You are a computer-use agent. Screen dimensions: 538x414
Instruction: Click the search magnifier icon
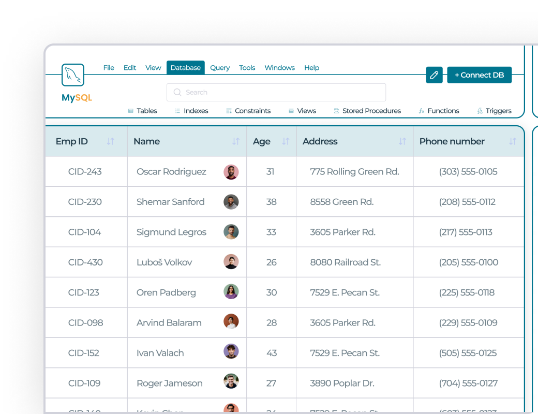(177, 92)
